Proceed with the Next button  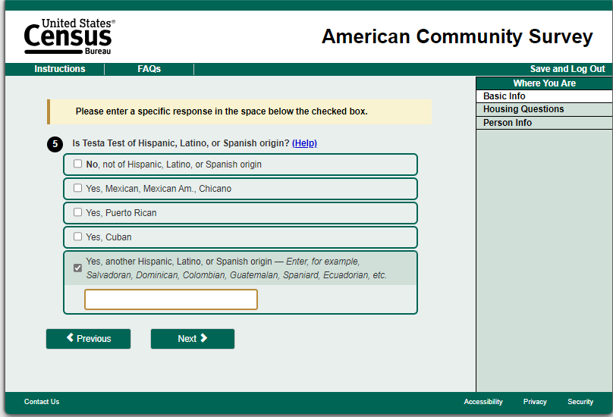pyautogui.click(x=193, y=339)
